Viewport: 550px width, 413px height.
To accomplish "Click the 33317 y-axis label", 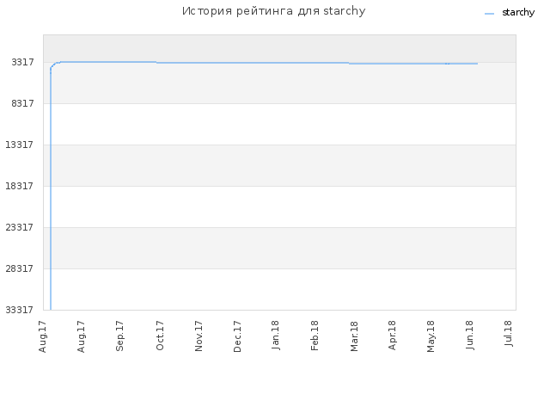I will 19,310.
